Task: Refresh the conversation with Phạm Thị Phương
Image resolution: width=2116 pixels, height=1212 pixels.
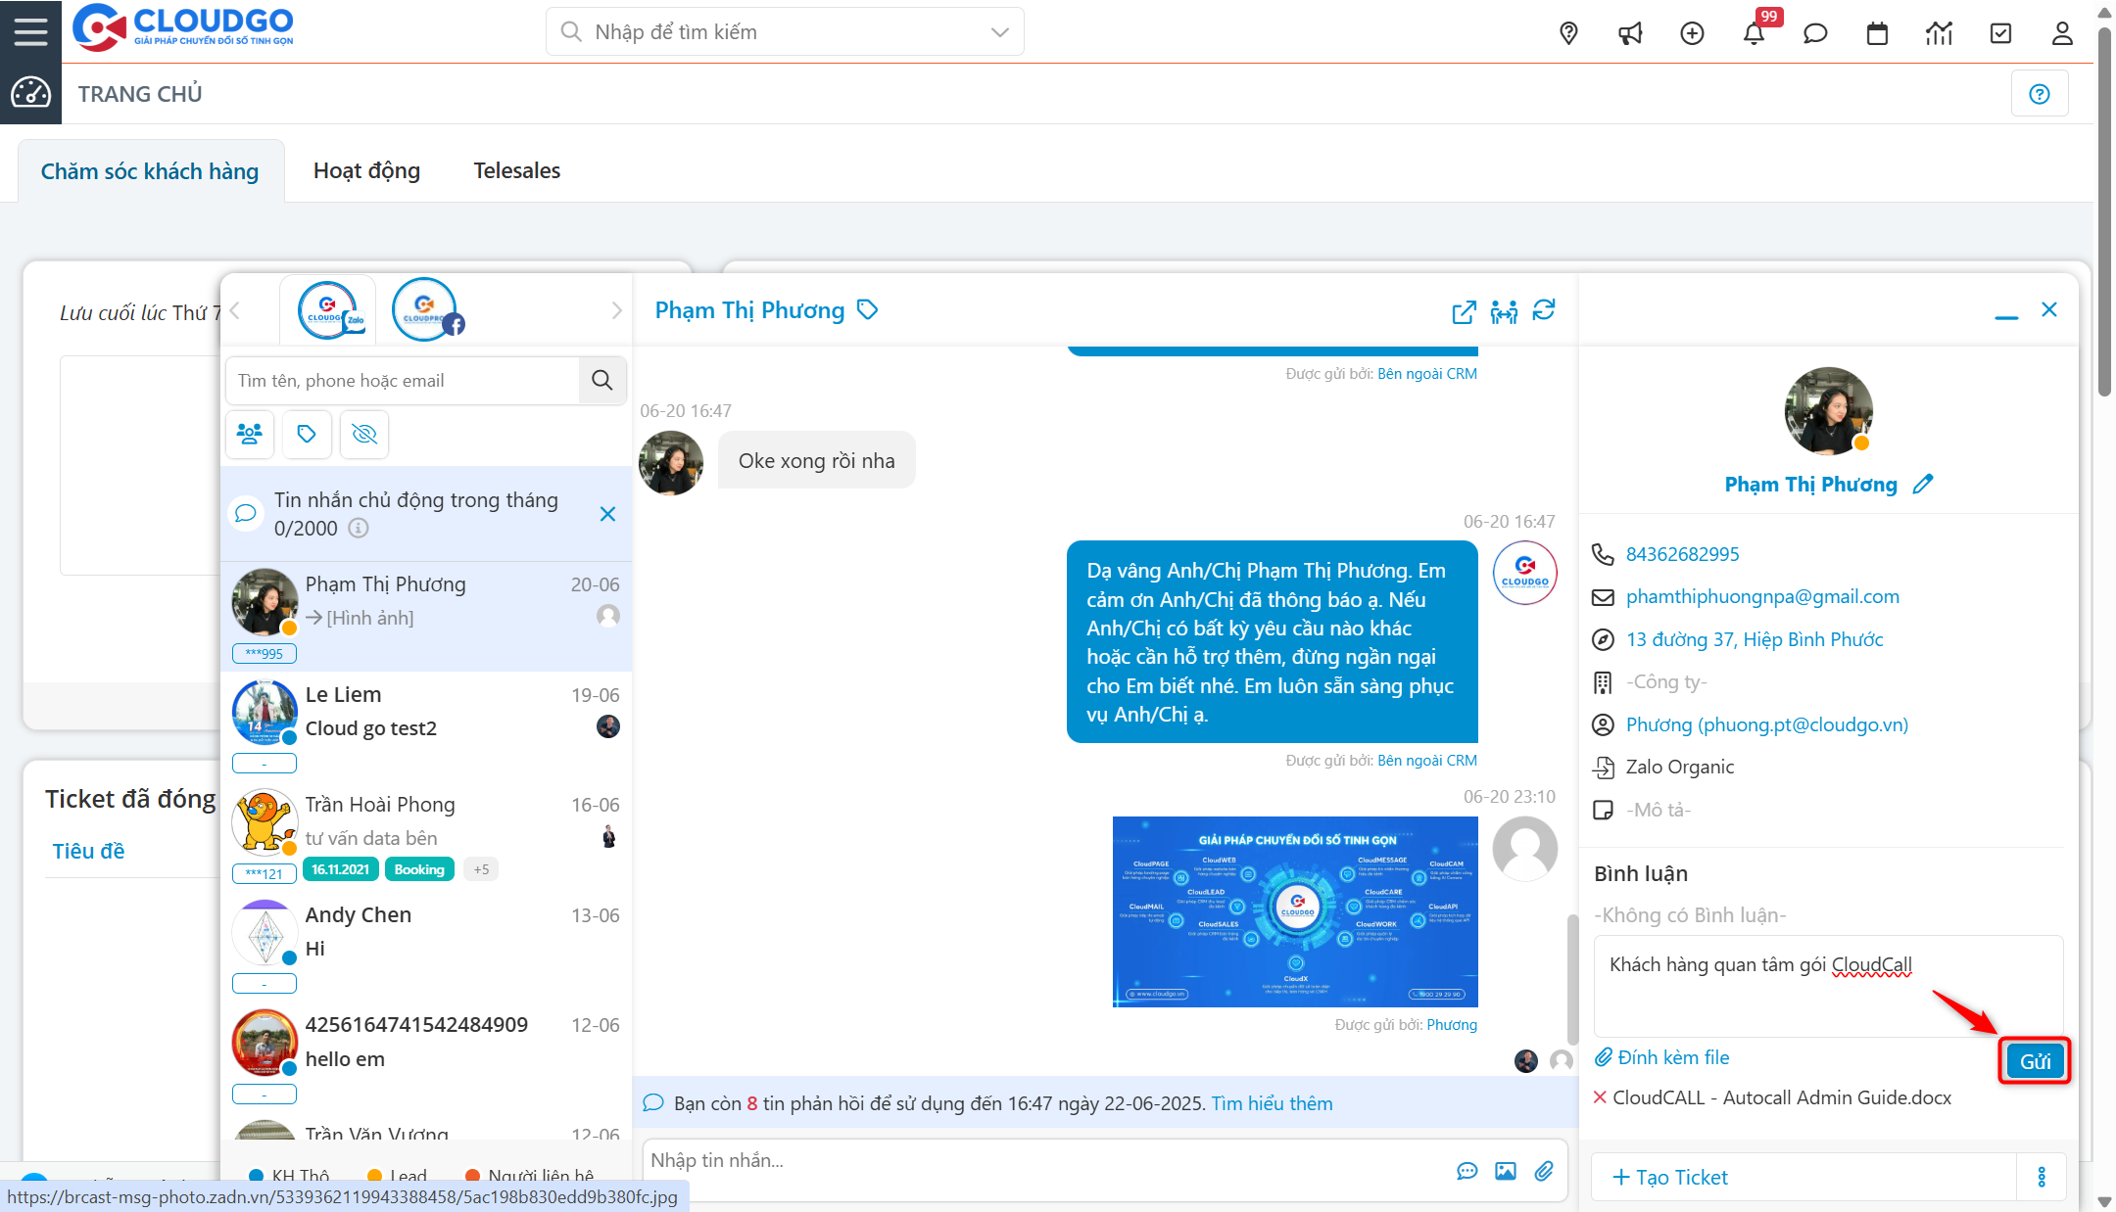Action: (x=1545, y=311)
